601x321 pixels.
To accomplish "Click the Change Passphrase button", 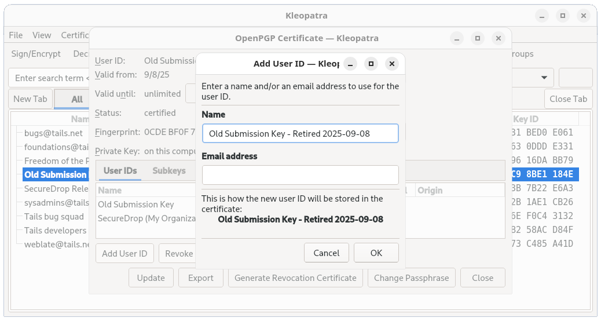I will tap(411, 278).
